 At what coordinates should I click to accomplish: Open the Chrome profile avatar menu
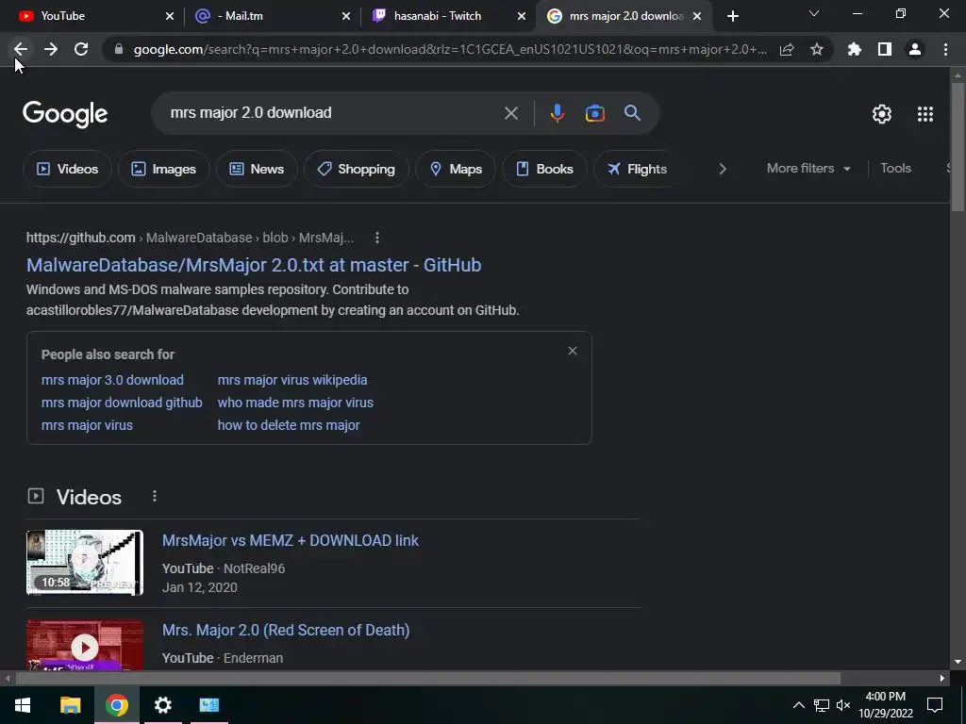pos(915,49)
